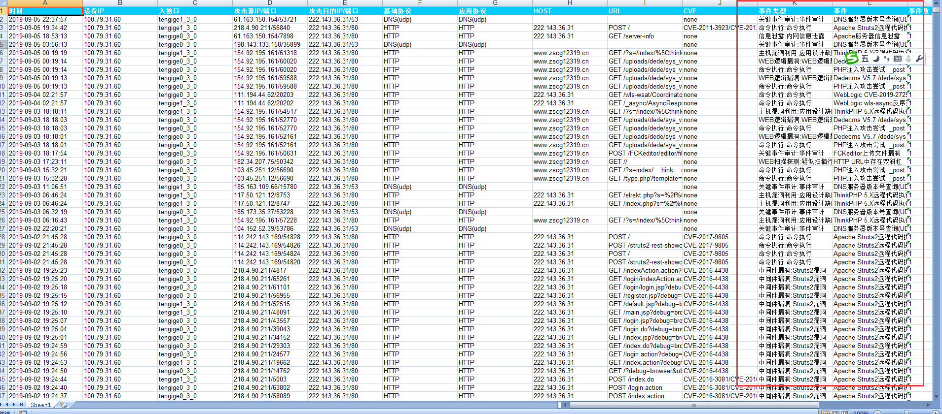Select column K header
Viewport: 942px width, 414px height.
[795, 3]
